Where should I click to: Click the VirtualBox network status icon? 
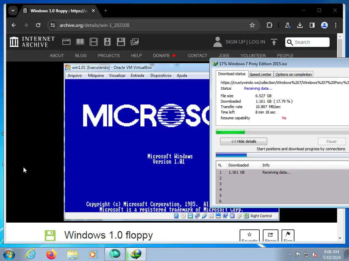(197, 216)
